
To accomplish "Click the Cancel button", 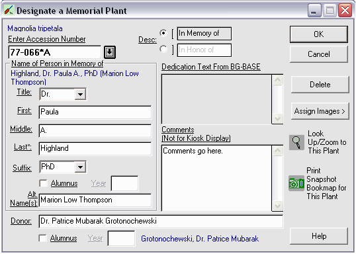I will (319, 54).
